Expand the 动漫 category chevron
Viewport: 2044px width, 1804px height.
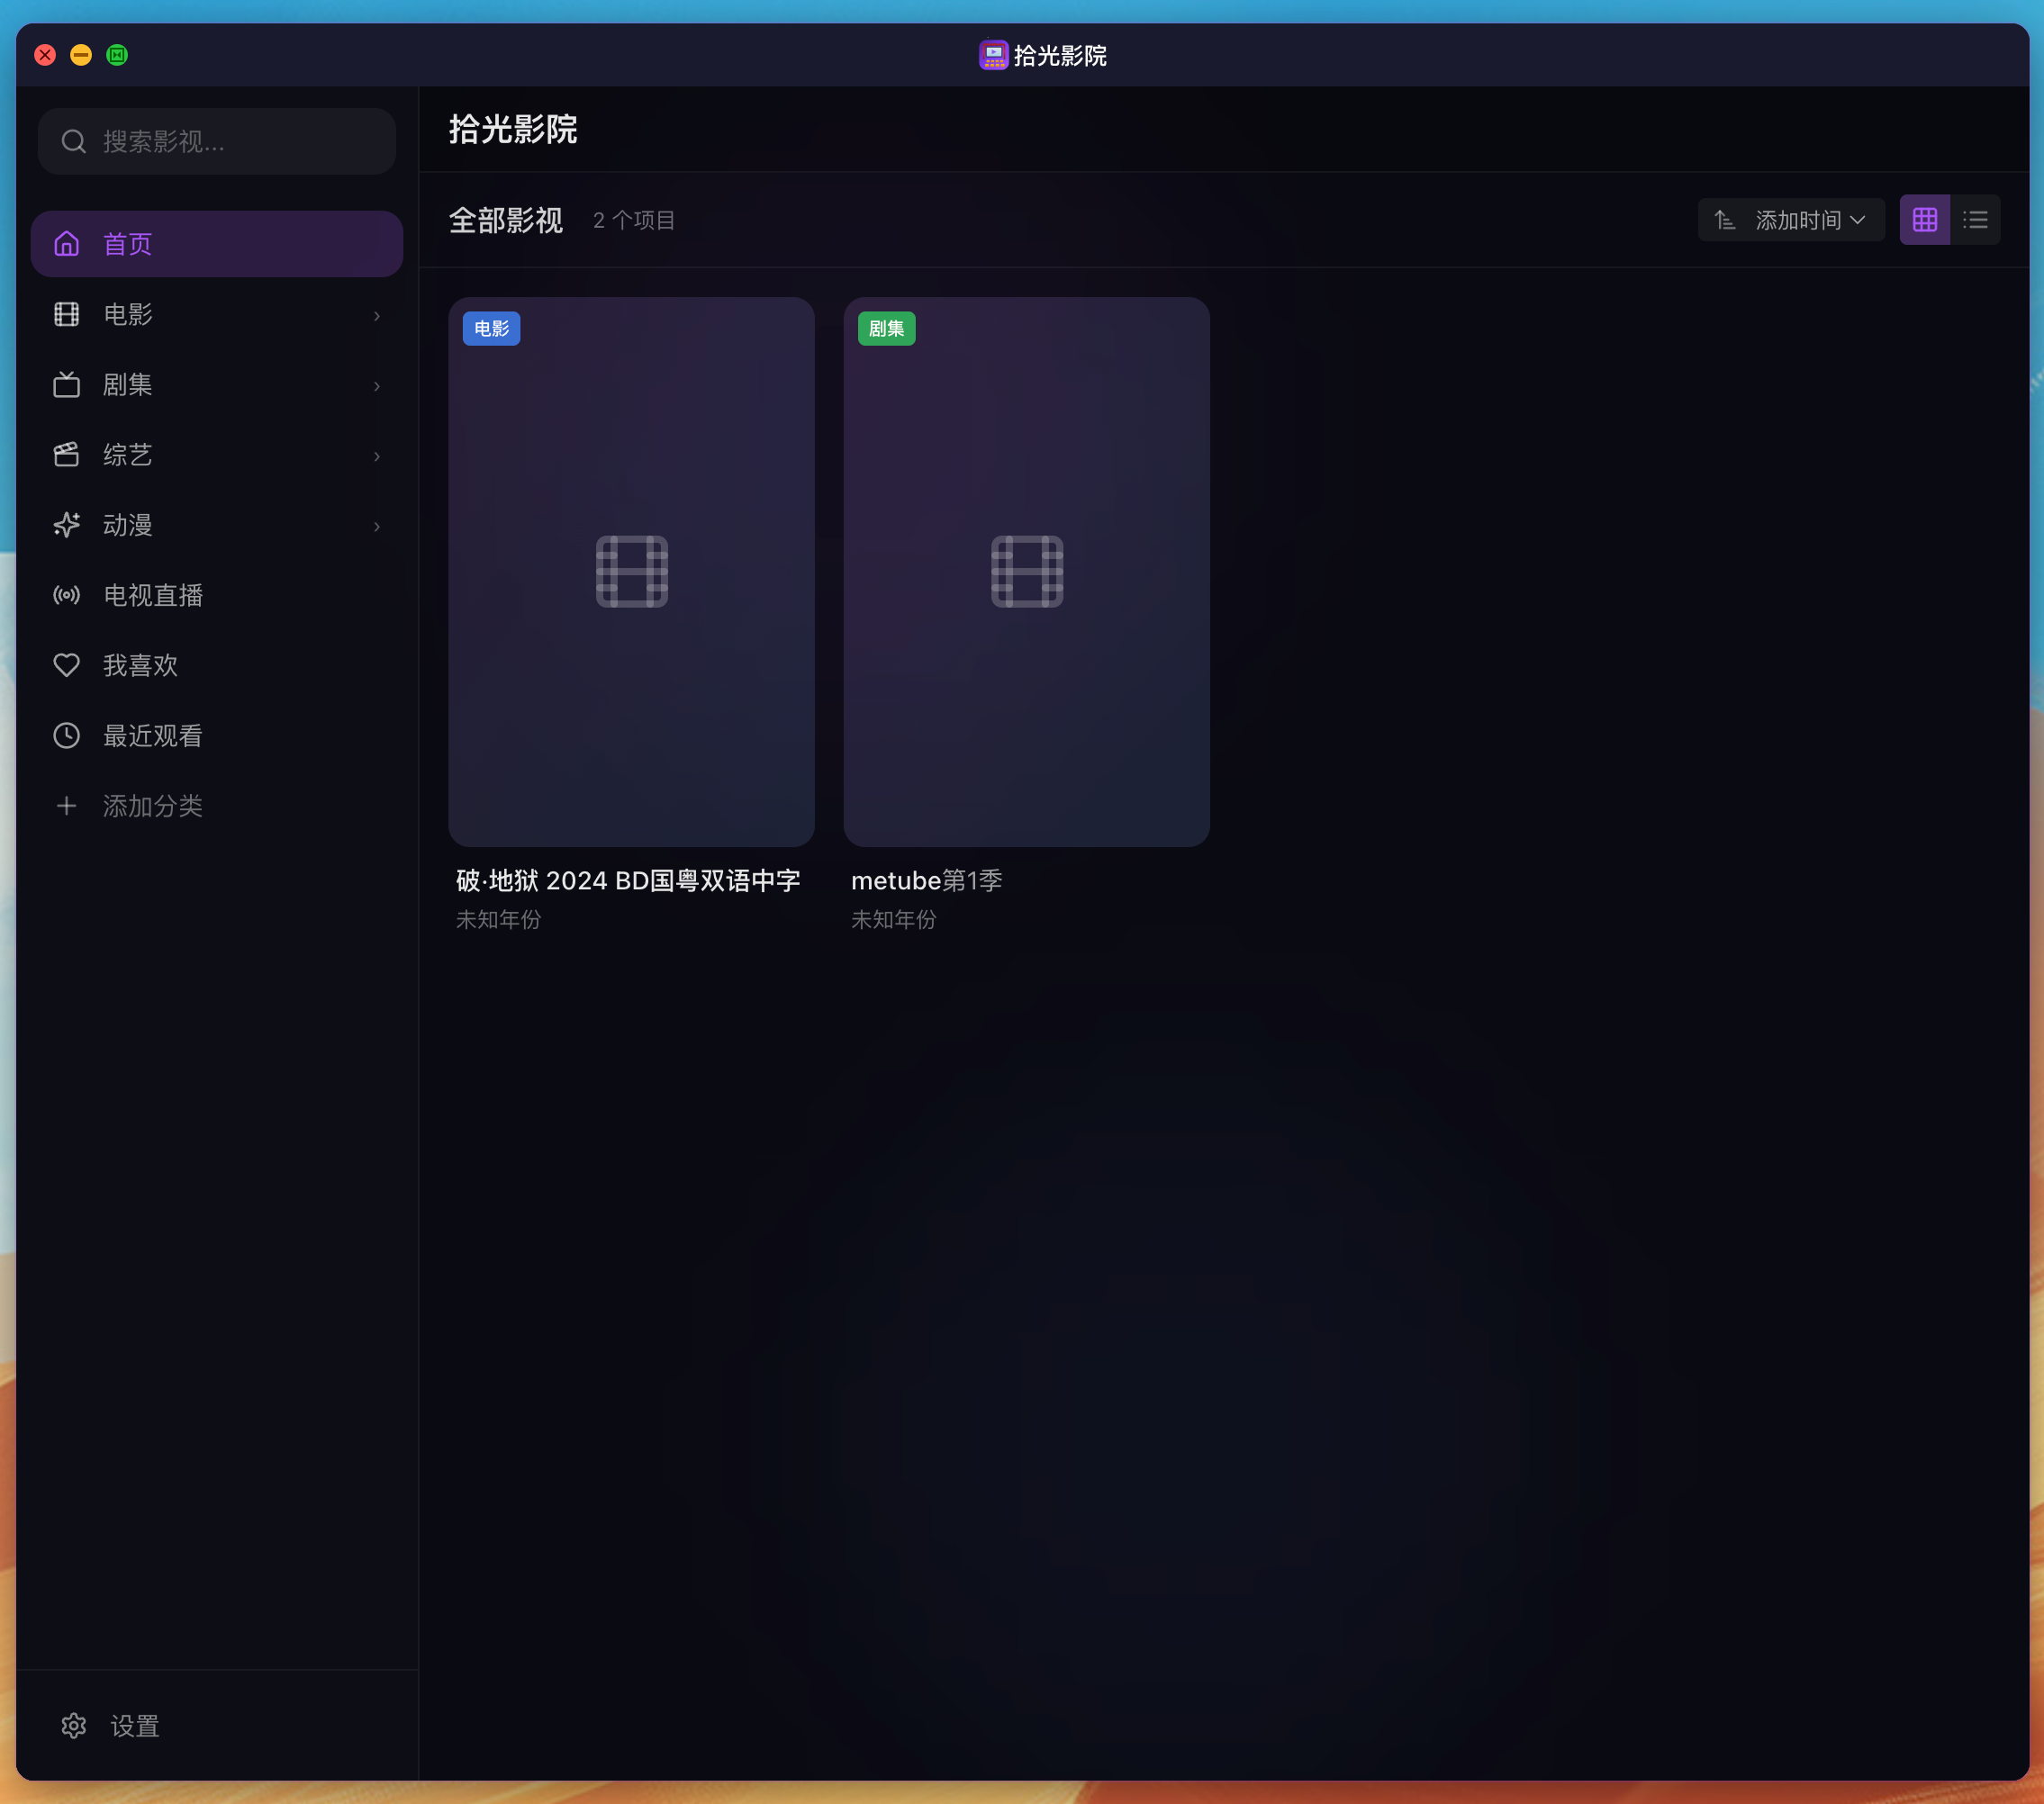(377, 526)
